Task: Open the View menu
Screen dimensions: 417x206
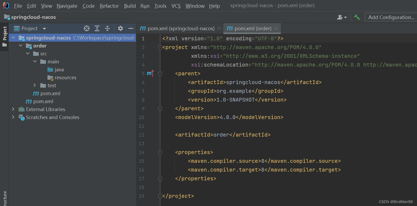Action: [47, 6]
